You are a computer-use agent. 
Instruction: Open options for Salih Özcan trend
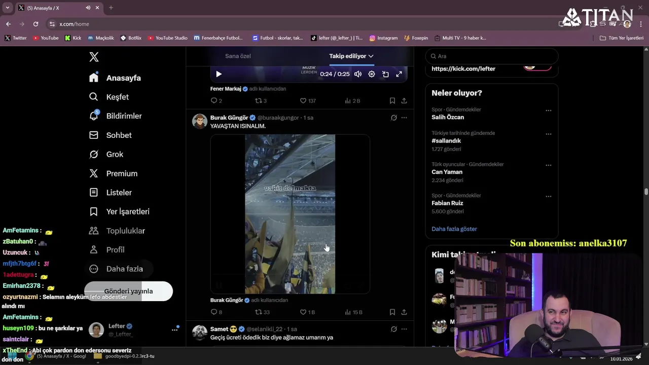coord(548,110)
